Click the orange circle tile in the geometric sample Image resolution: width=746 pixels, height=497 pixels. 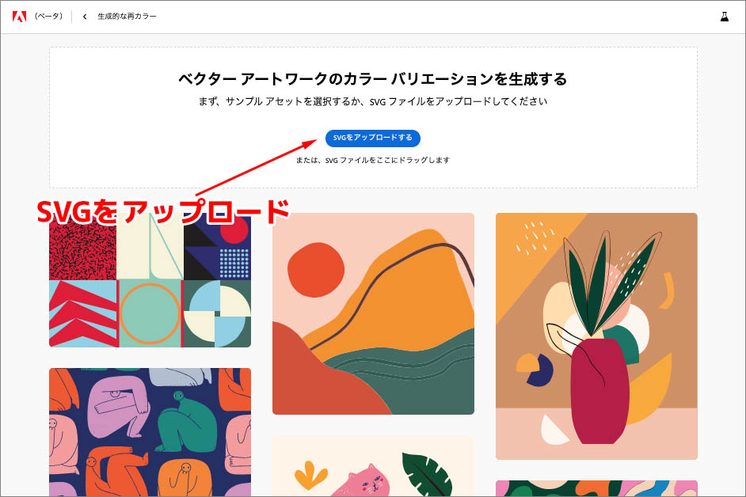pyautogui.click(x=150, y=313)
